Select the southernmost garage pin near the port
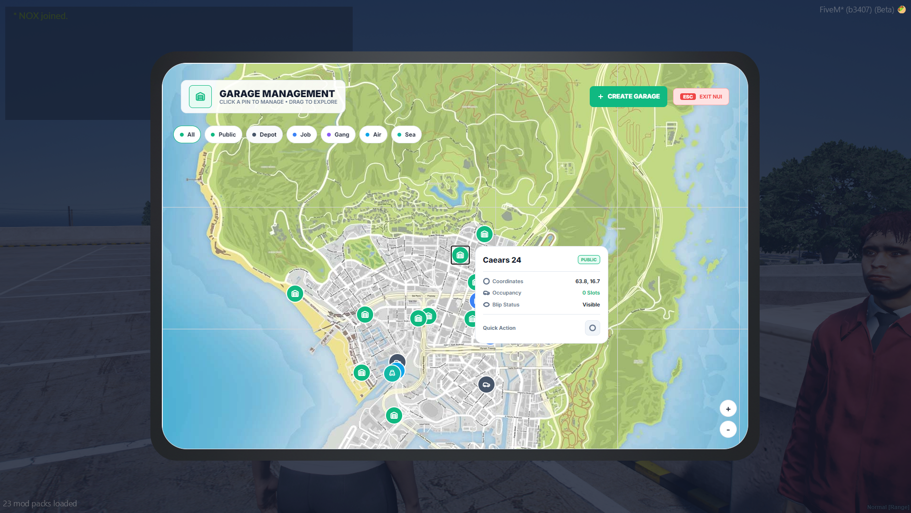This screenshot has width=911, height=513. point(394,415)
